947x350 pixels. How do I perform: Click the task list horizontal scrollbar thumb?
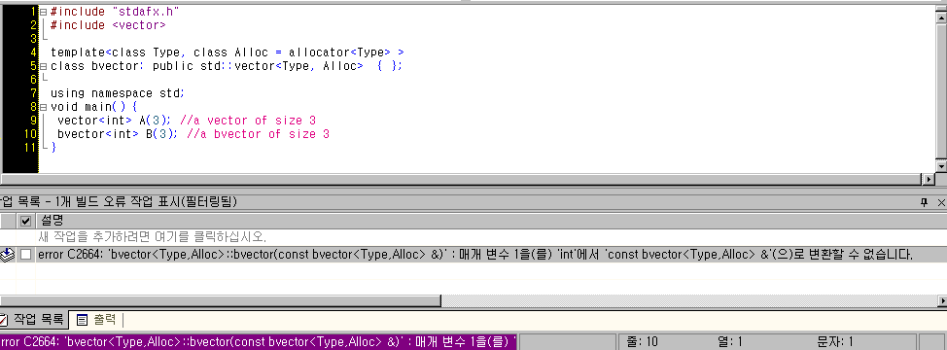point(221,300)
